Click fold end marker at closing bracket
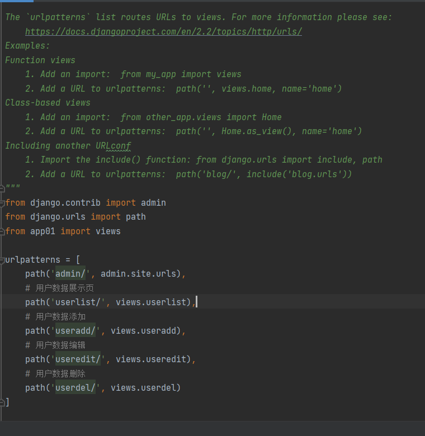 point(3,402)
